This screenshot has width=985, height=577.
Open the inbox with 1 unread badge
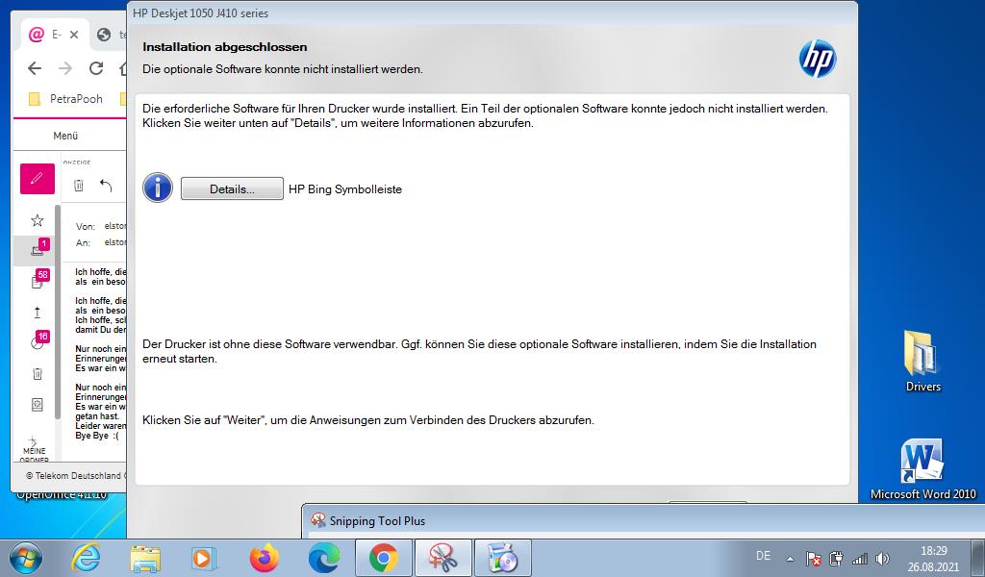point(38,249)
